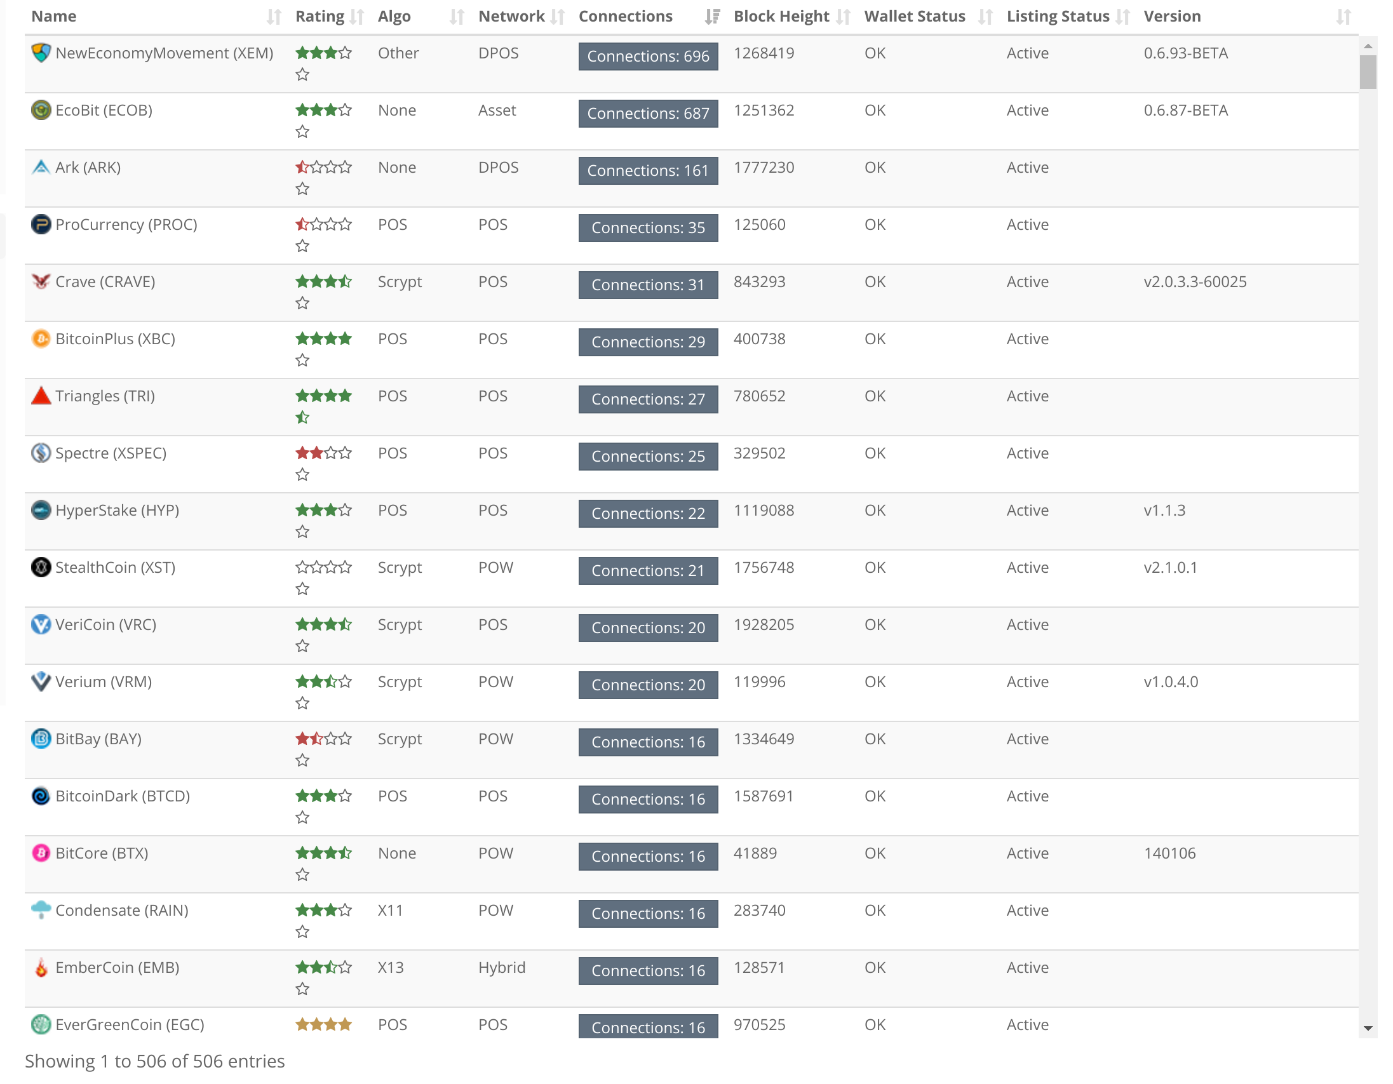The width and height of the screenshot is (1393, 1084).
Task: Click the BitCore (BTX) pink coin icon
Action: tap(41, 854)
